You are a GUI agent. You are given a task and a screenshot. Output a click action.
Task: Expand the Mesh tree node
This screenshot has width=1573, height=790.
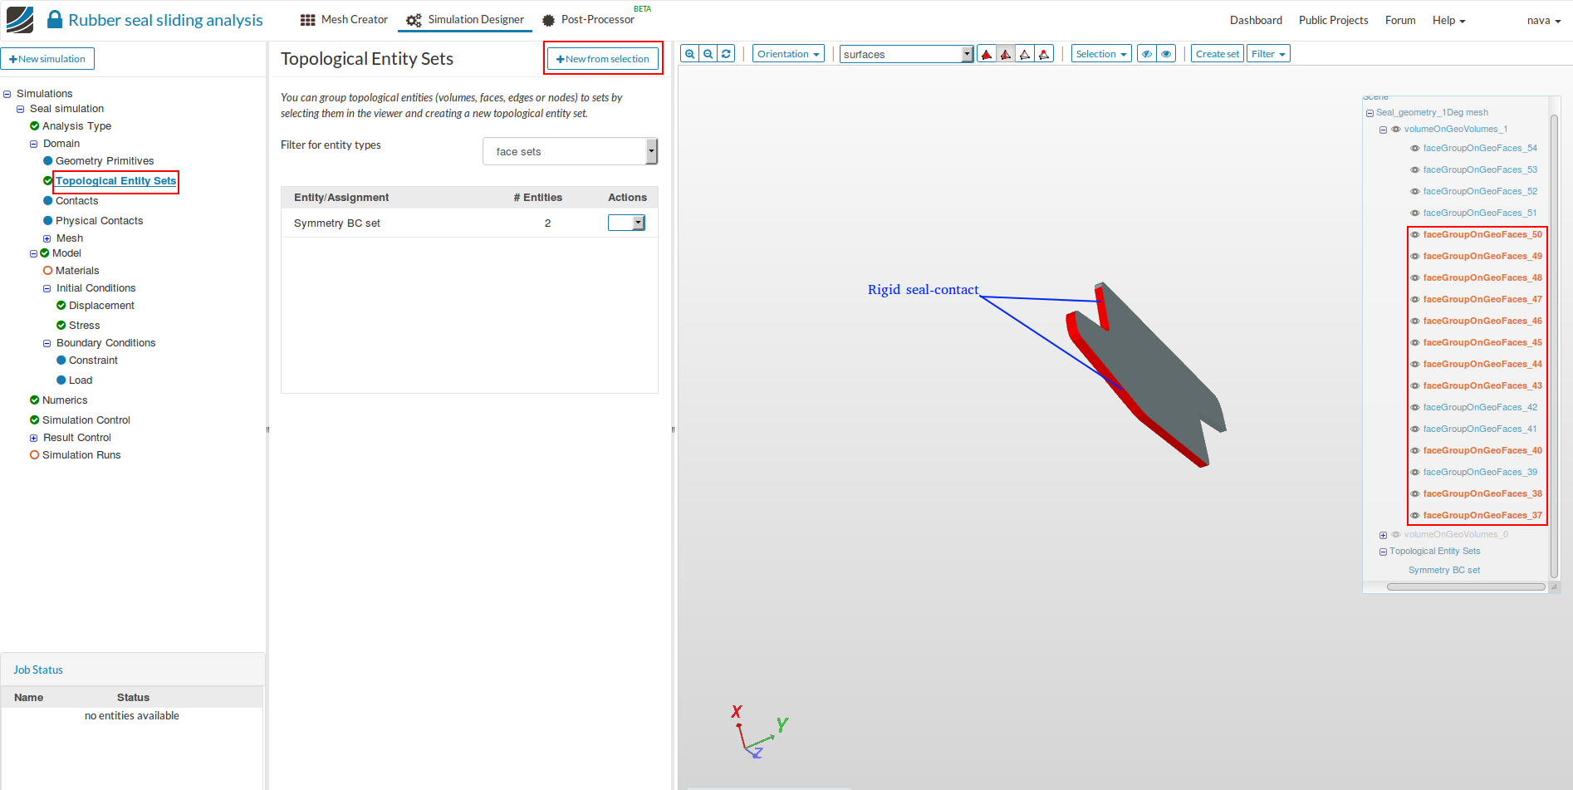pos(47,238)
